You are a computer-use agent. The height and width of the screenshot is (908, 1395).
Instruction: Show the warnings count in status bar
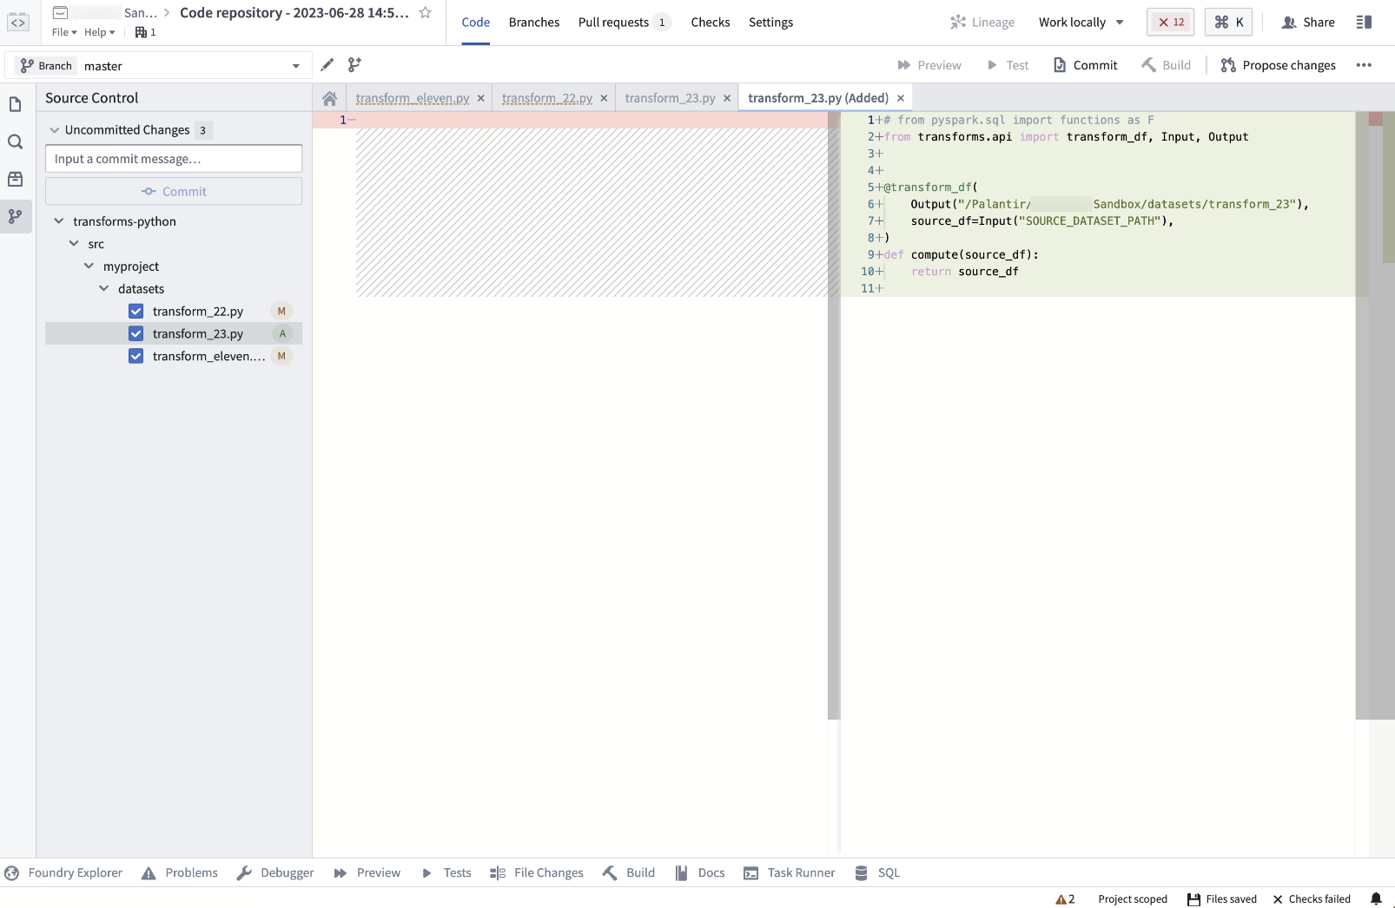click(x=1065, y=899)
